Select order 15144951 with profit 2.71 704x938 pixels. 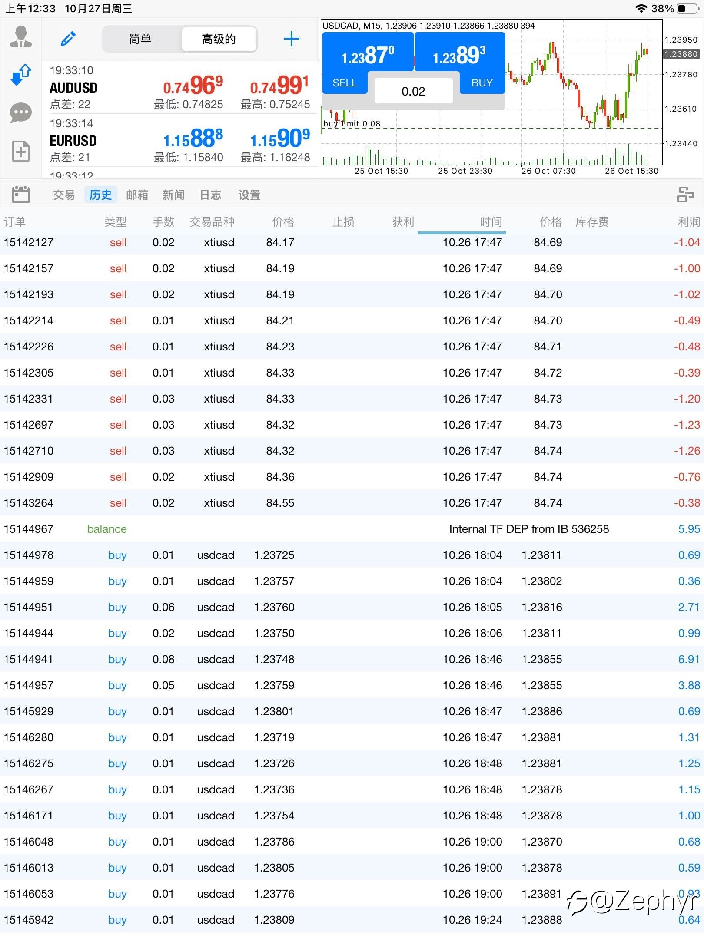pos(352,607)
